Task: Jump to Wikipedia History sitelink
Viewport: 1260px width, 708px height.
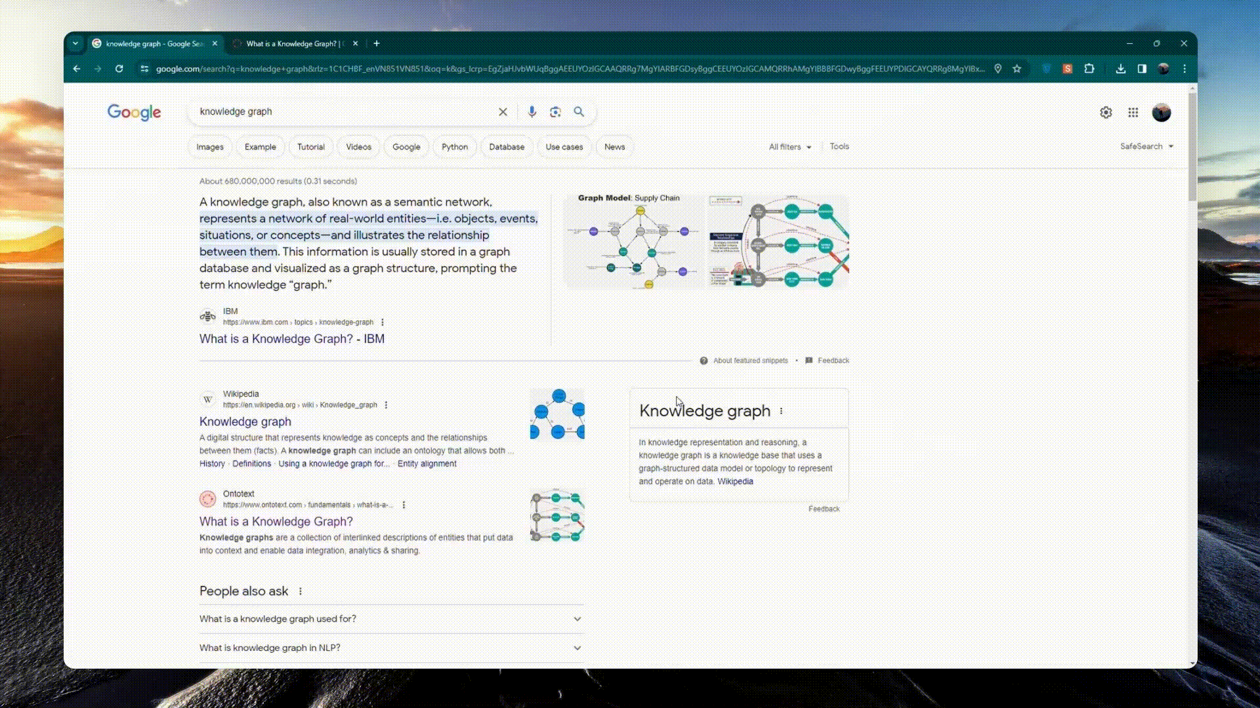Action: [212, 463]
